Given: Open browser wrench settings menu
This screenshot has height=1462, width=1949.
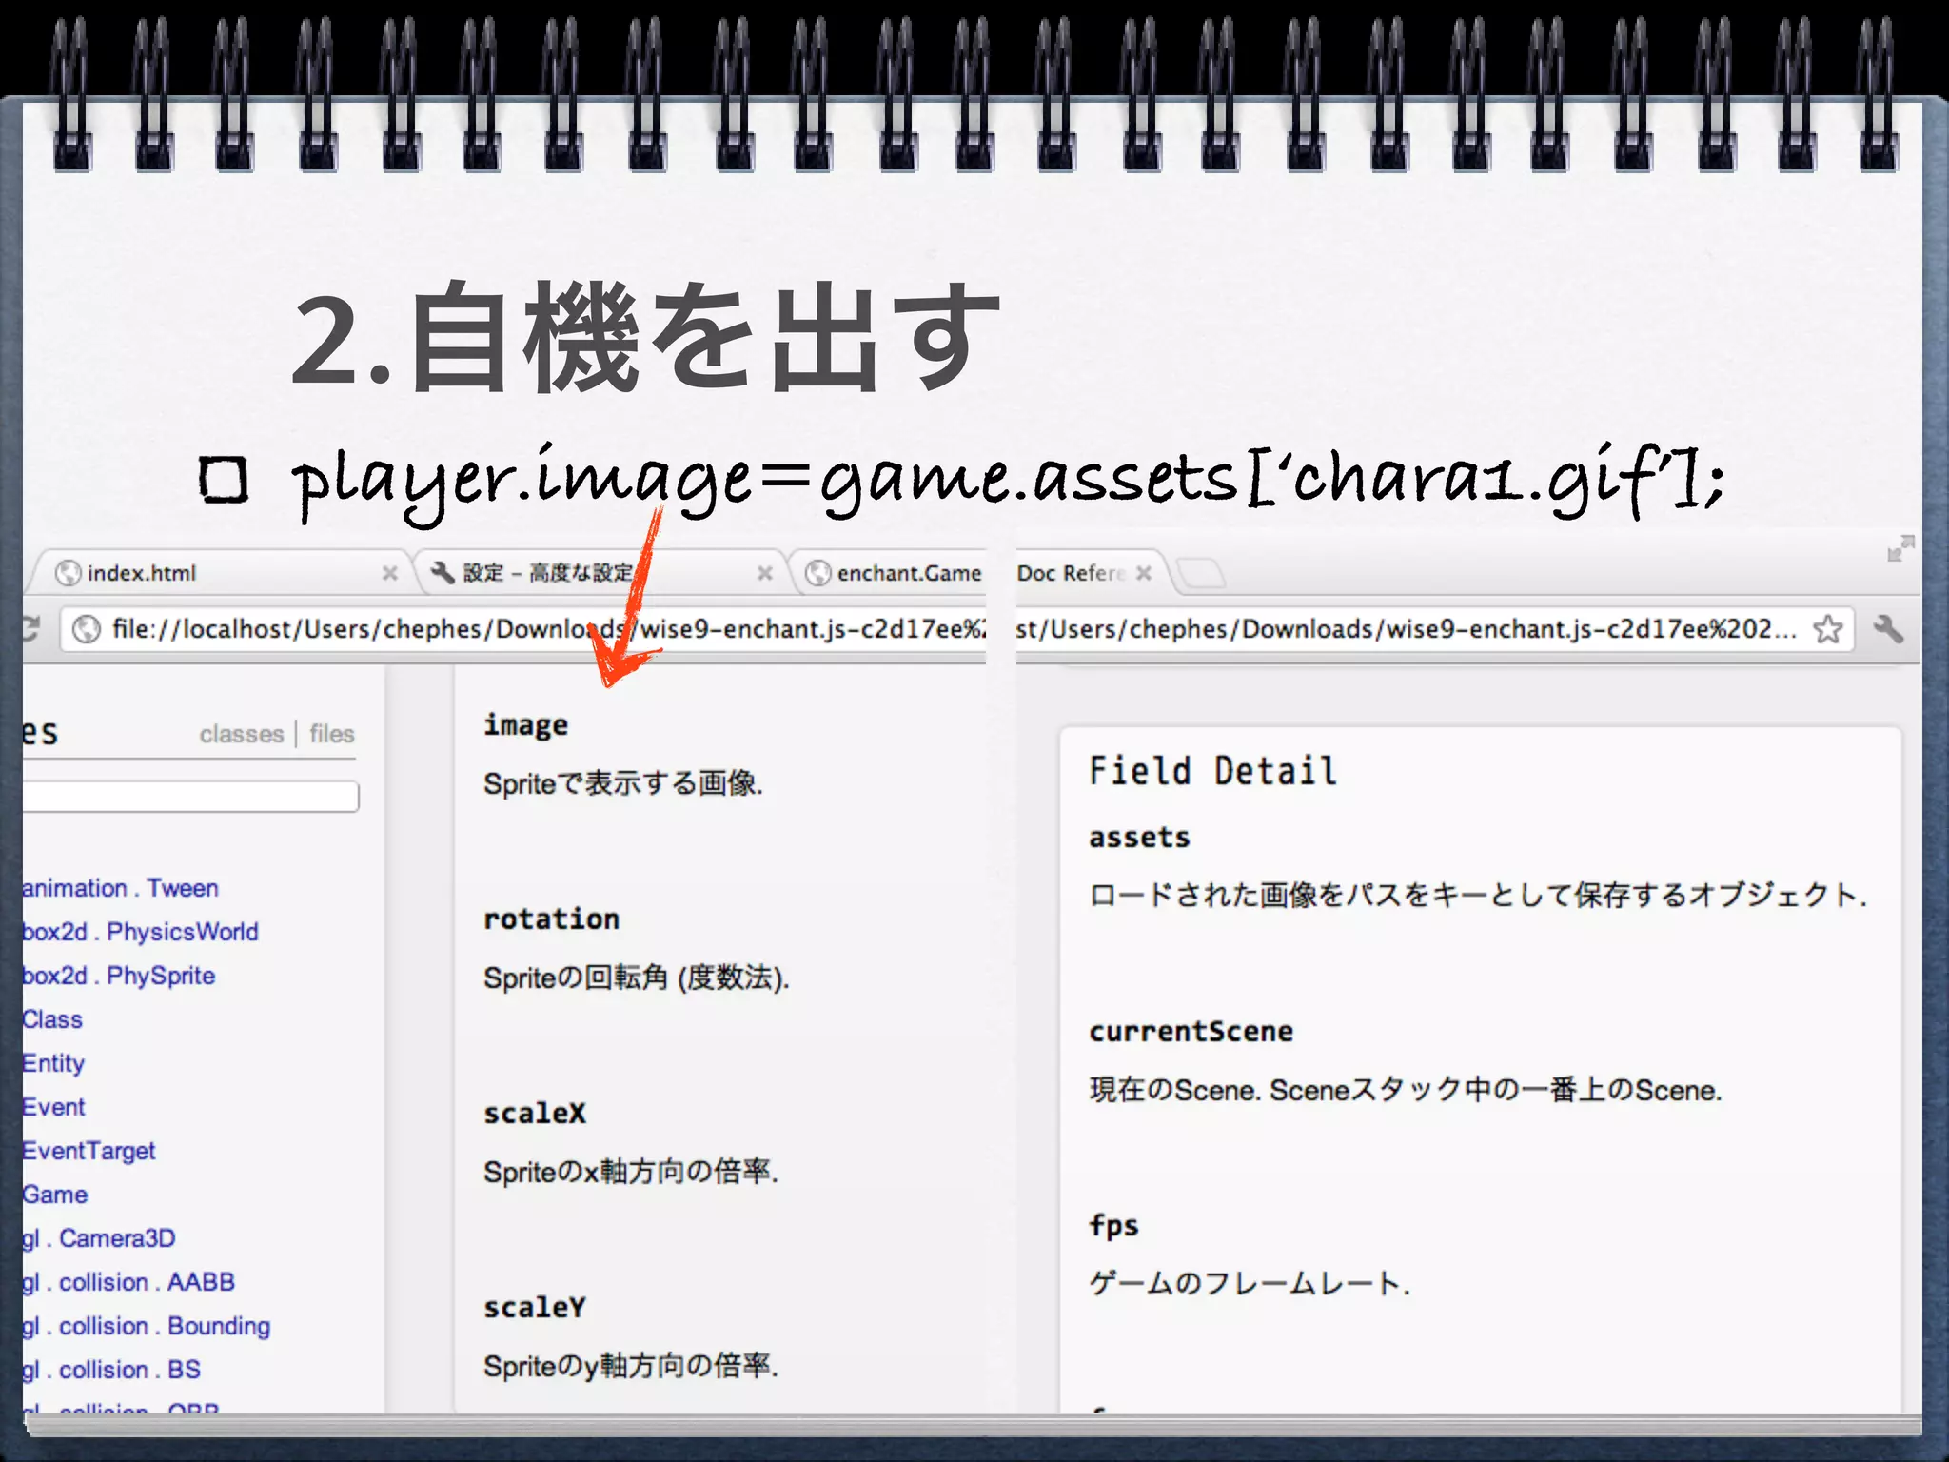Looking at the screenshot, I should pyautogui.click(x=1888, y=629).
